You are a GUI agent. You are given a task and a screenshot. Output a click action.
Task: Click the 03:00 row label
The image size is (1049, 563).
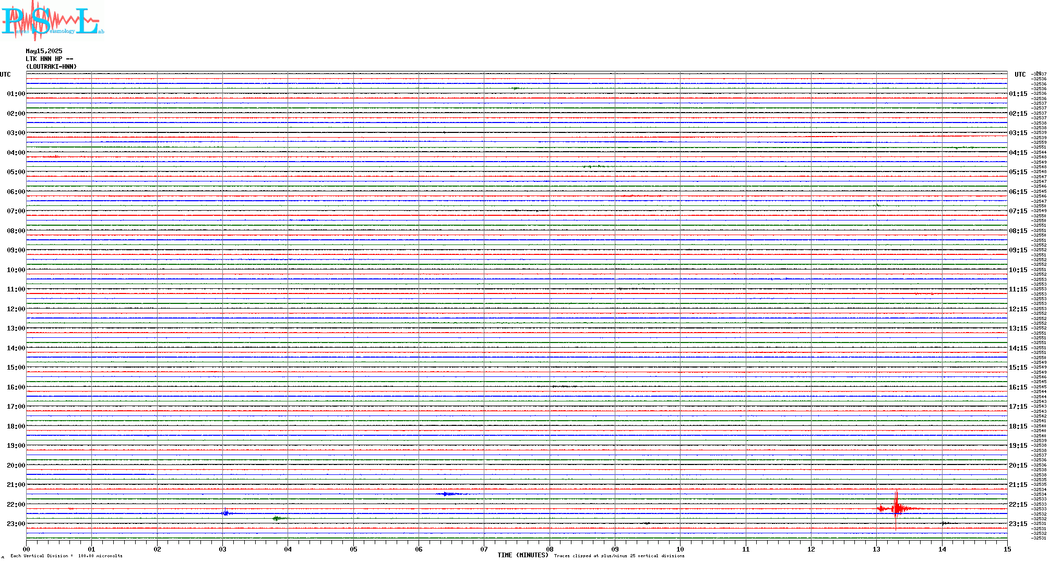[x=16, y=133]
